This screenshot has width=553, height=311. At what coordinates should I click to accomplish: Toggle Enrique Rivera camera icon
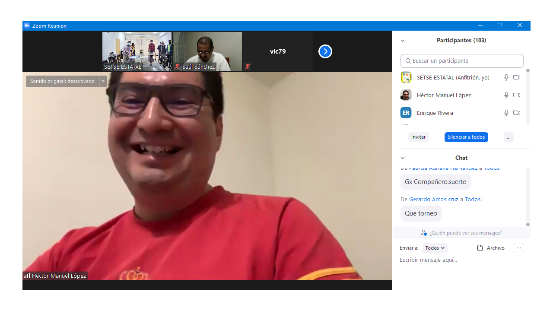coord(517,113)
